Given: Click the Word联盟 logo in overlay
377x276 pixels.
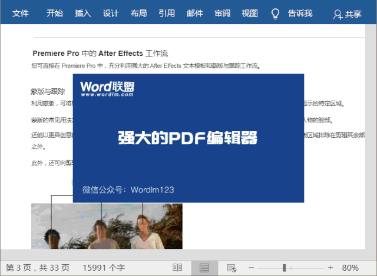Looking at the screenshot, I should tap(108, 89).
